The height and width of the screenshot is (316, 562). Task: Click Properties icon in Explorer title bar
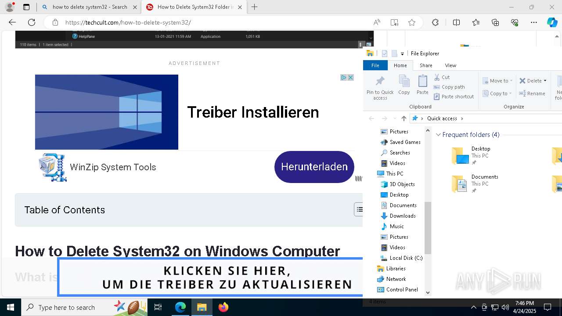coord(385,54)
